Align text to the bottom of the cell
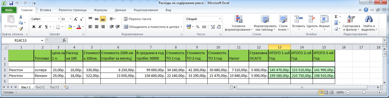Image resolution: width=389 pixels, height=98 pixels. point(103,19)
